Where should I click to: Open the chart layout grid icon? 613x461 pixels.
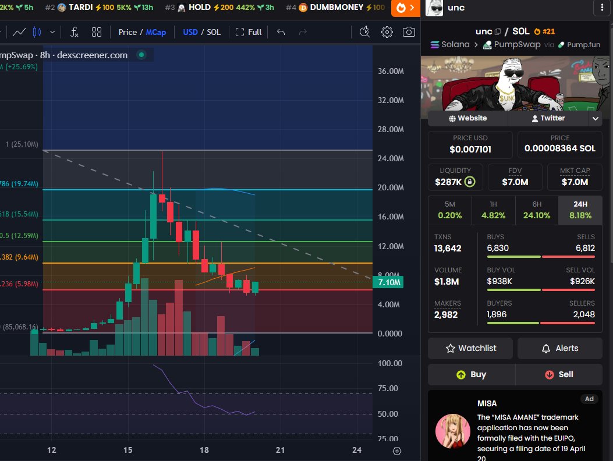click(97, 32)
